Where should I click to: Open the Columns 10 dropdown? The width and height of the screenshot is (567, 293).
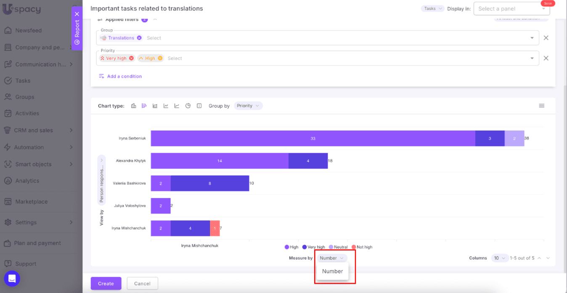point(499,258)
